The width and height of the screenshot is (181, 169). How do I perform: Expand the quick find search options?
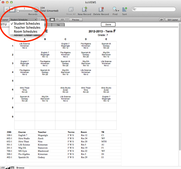point(134,10)
